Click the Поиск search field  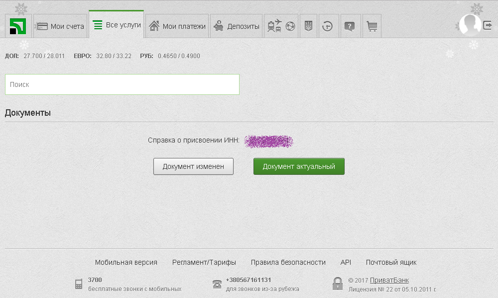click(123, 84)
